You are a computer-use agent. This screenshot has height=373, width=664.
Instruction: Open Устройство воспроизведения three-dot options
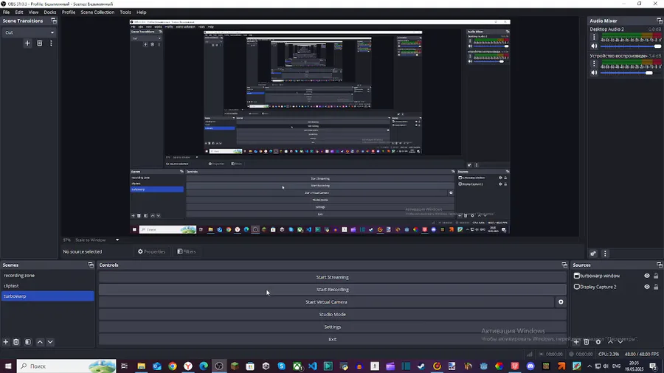tap(594, 63)
